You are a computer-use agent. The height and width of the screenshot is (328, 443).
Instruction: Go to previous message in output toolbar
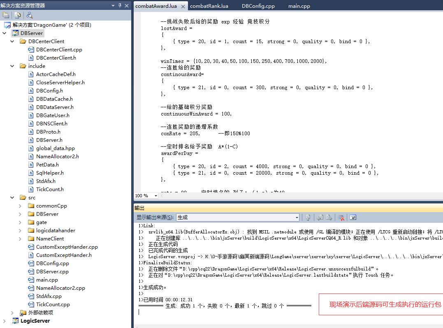coord(320,217)
